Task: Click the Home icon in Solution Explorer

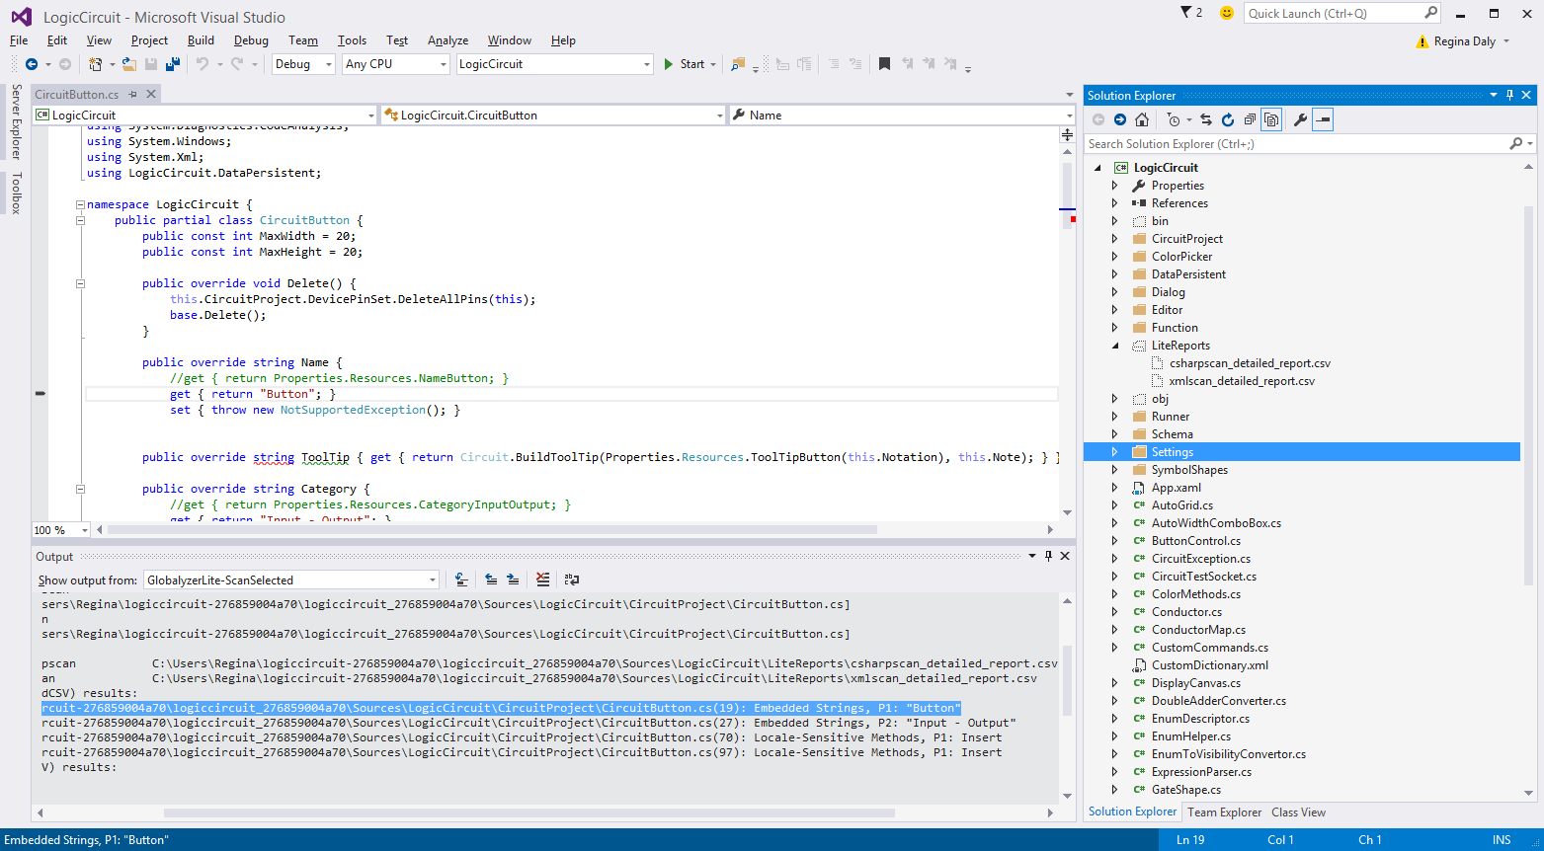Action: pyautogui.click(x=1142, y=119)
